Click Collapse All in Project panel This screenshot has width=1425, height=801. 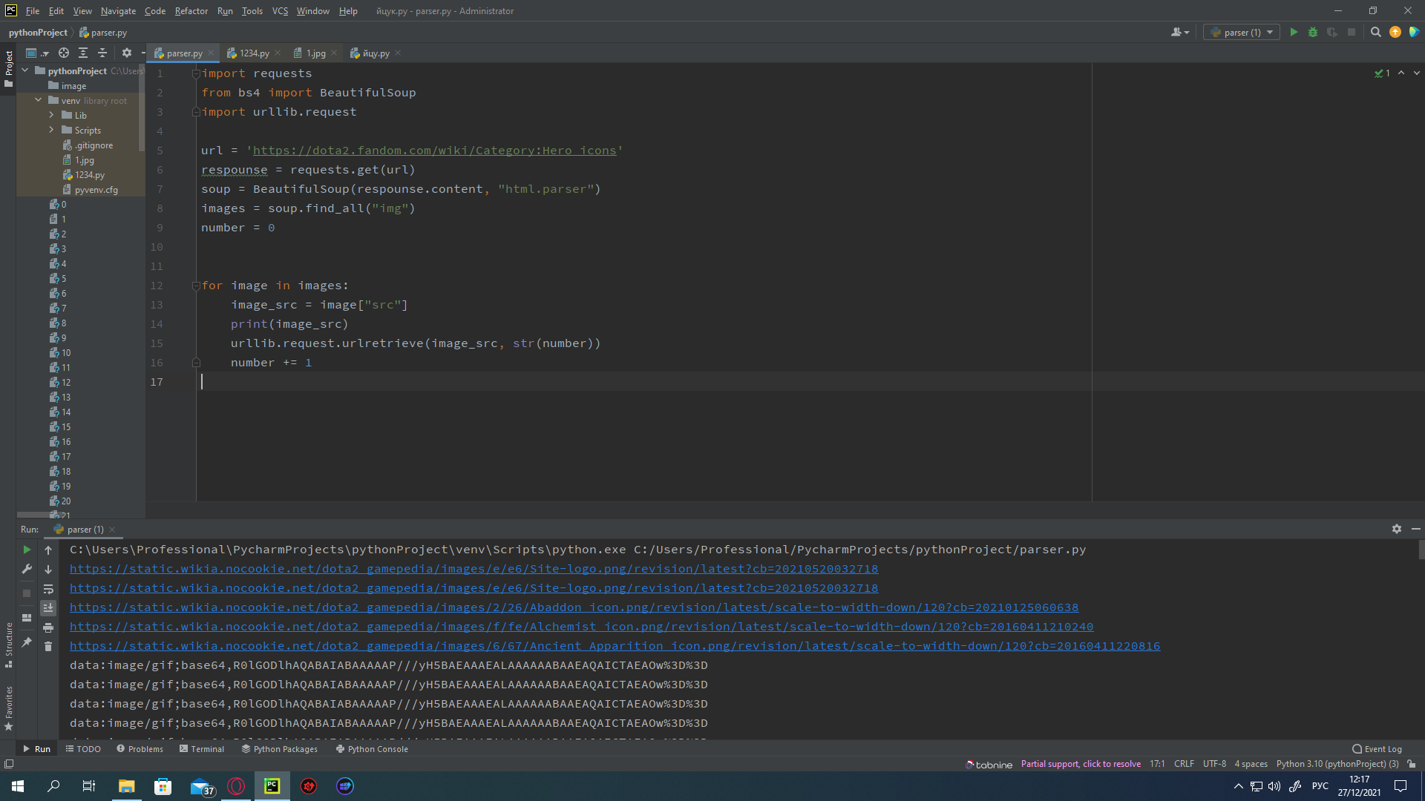(x=102, y=53)
